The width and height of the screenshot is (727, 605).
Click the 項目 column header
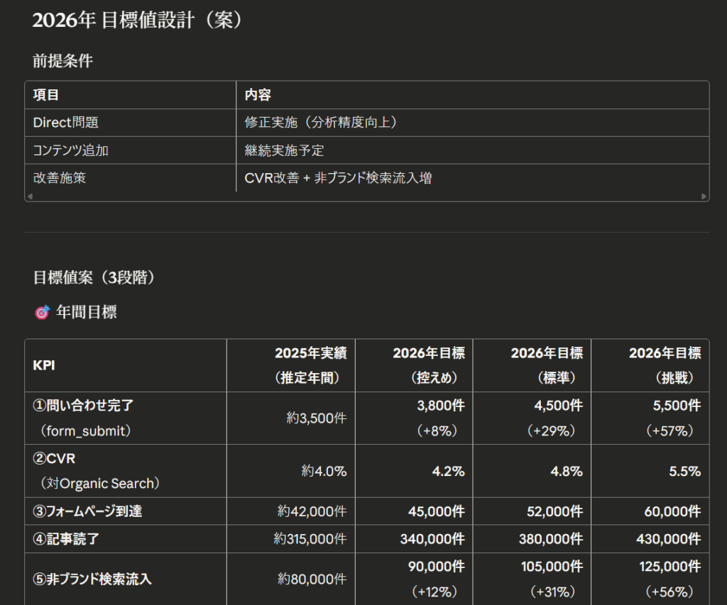point(46,95)
